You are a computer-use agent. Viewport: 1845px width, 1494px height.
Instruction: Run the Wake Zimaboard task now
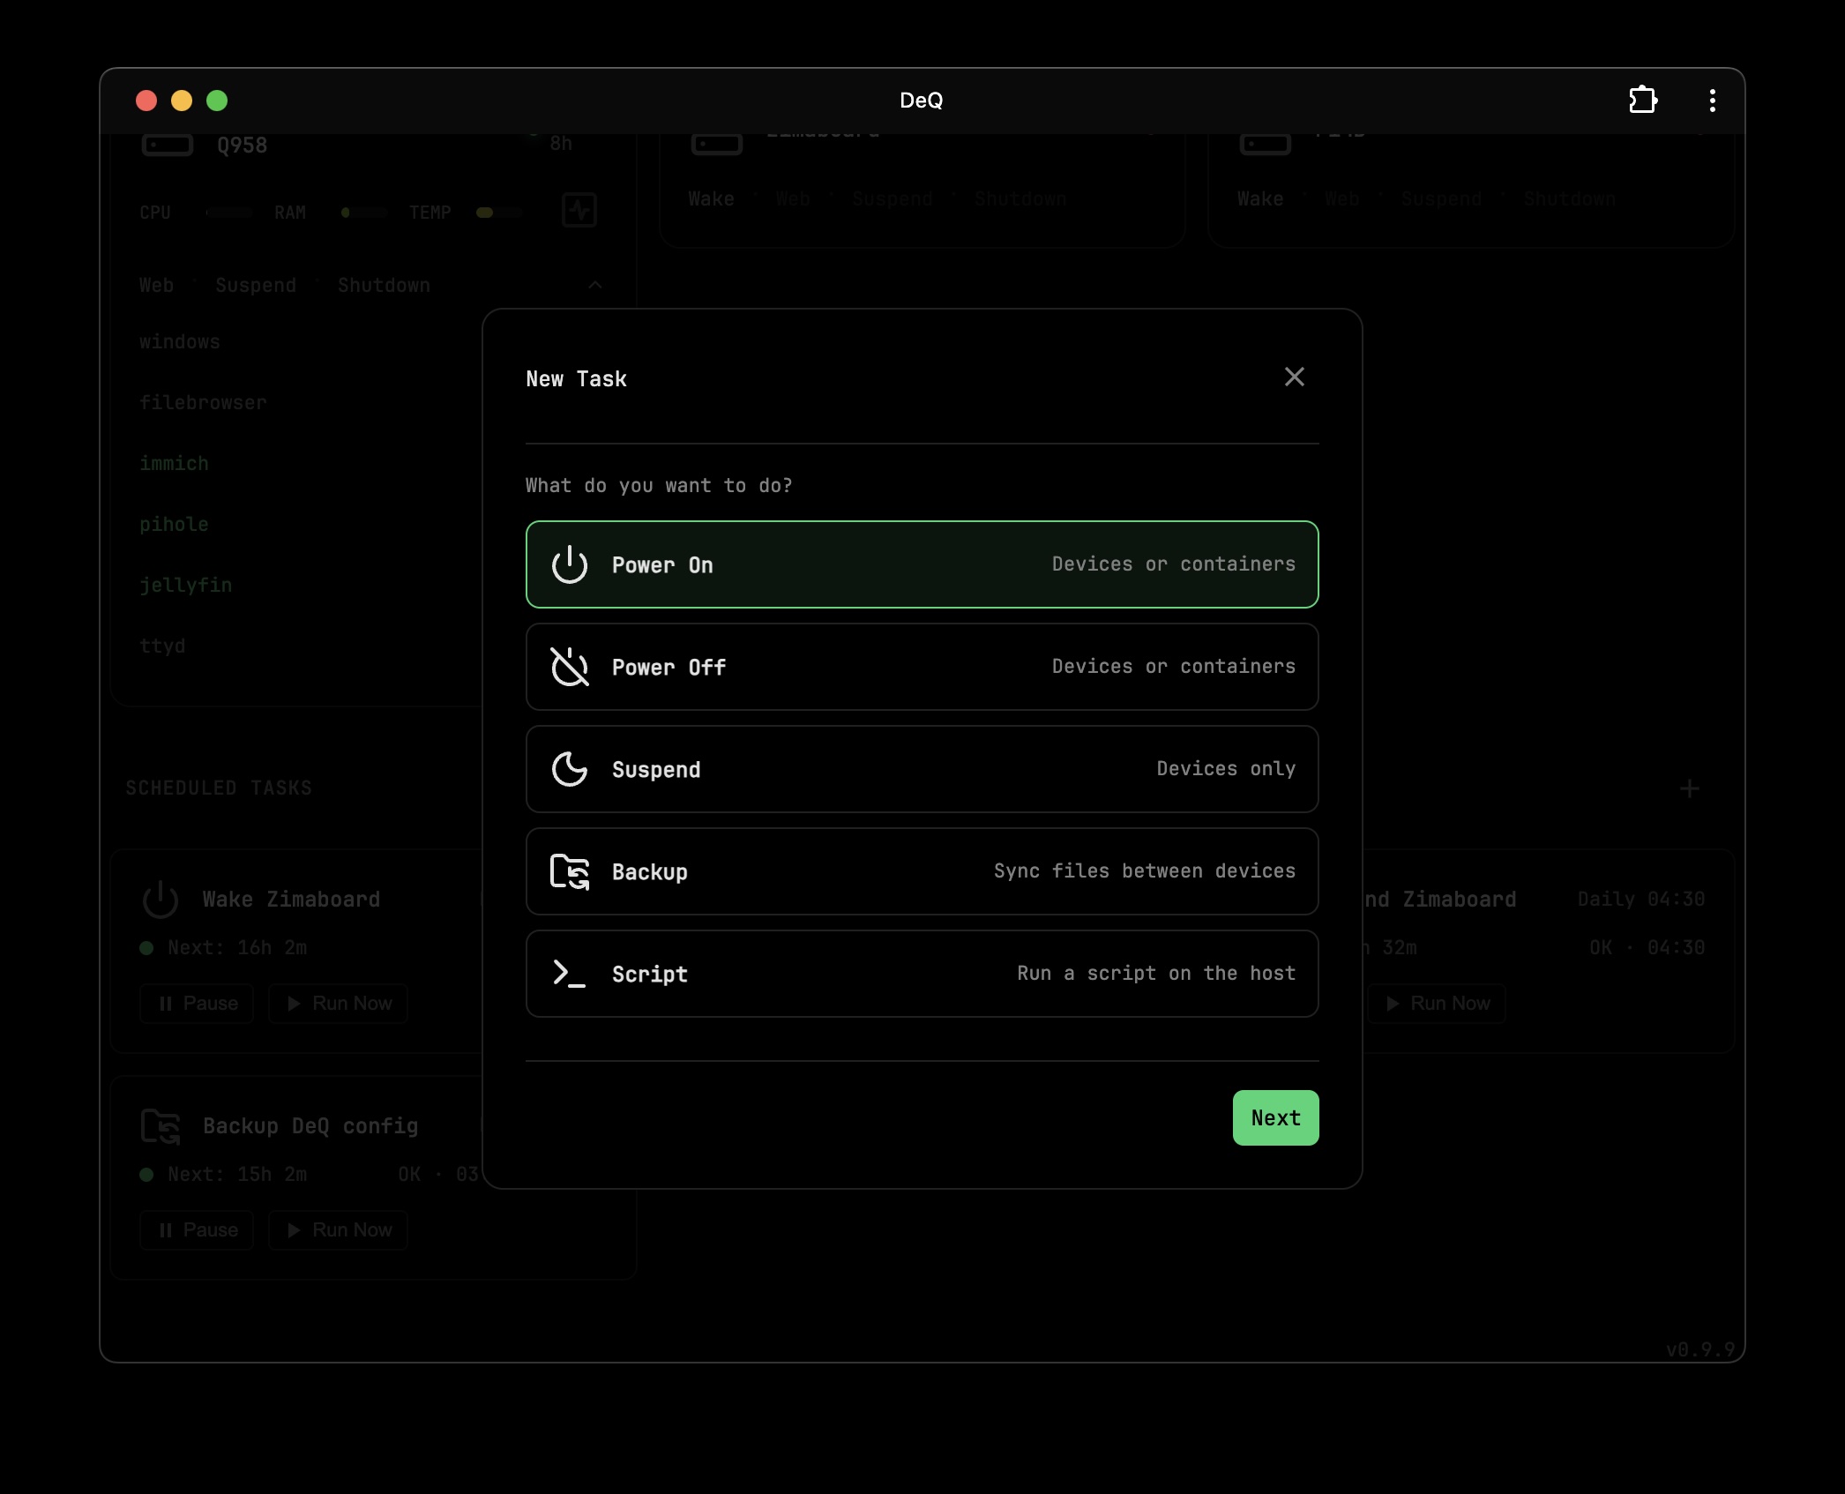(x=338, y=1004)
